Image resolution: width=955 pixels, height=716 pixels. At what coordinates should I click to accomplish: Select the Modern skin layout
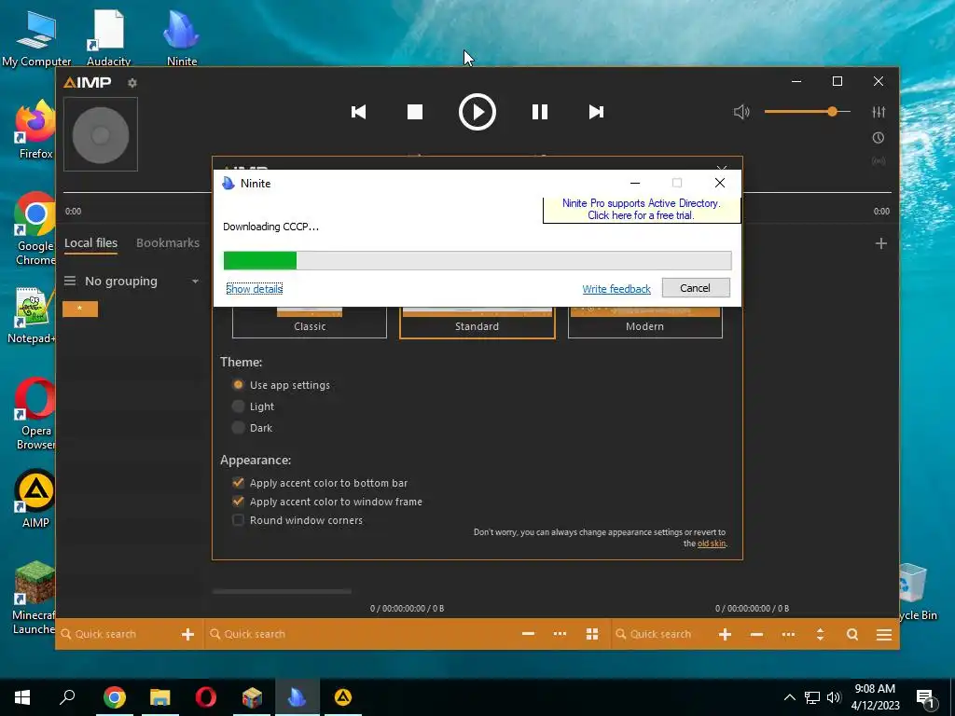pos(645,323)
